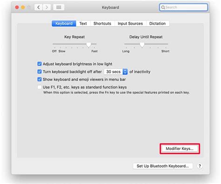The width and height of the screenshot is (221, 184).
Task: Switch to Input Sources tab
Action: (130, 23)
